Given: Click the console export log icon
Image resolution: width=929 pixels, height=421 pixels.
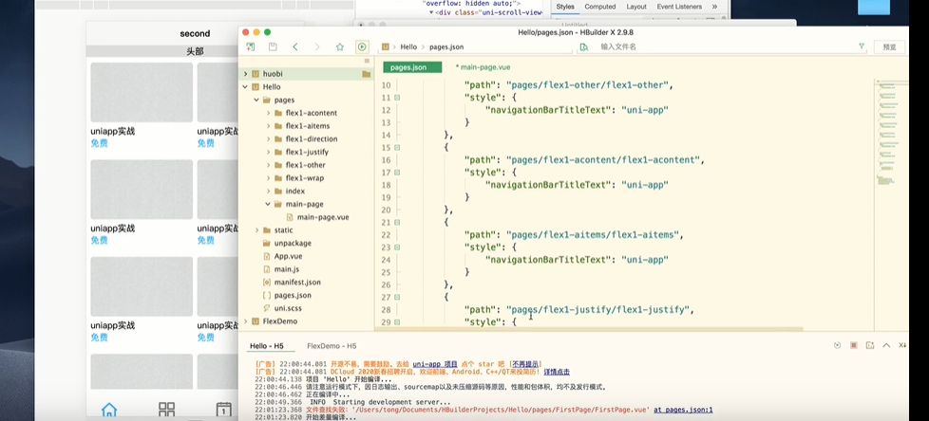Looking at the screenshot, I should pos(870,345).
